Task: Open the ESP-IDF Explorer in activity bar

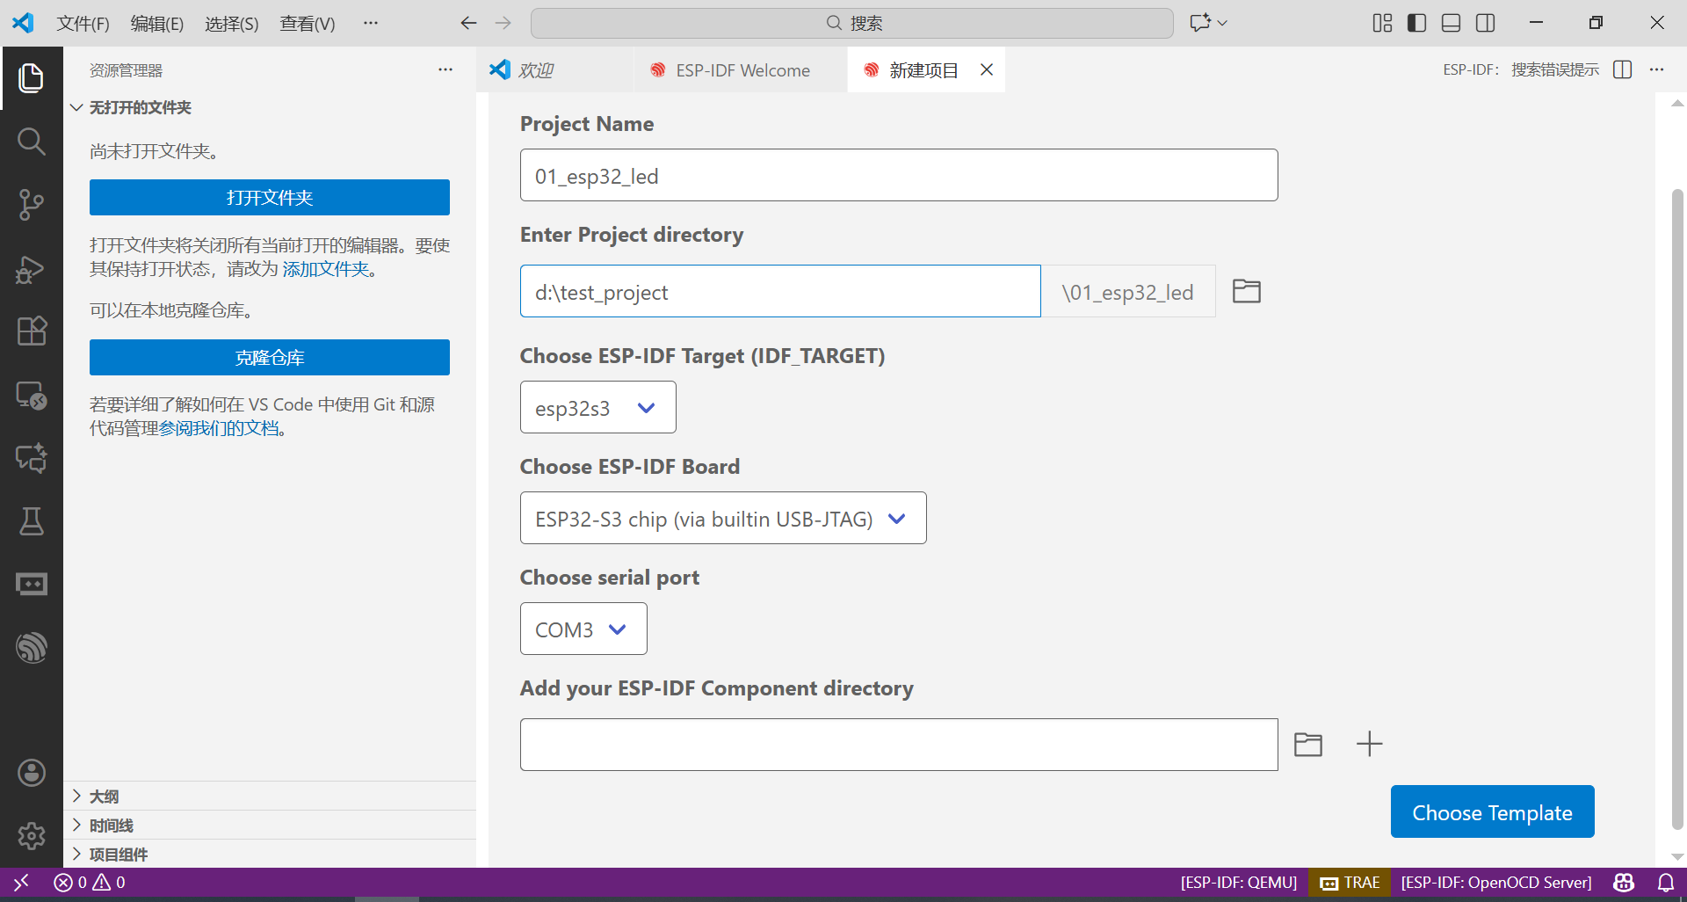Action: [x=32, y=648]
